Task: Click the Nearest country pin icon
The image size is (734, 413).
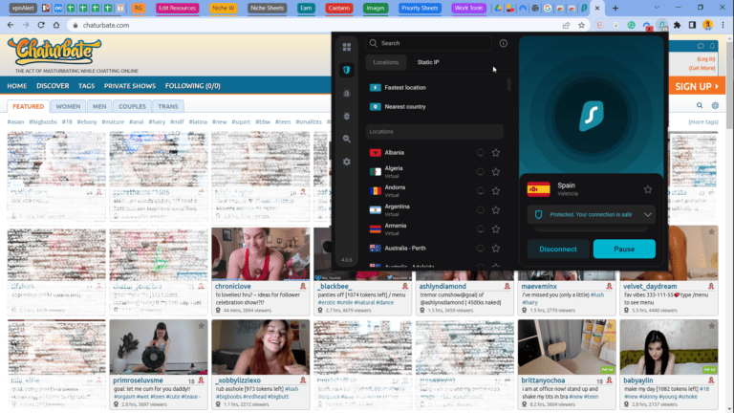Action: (x=375, y=107)
